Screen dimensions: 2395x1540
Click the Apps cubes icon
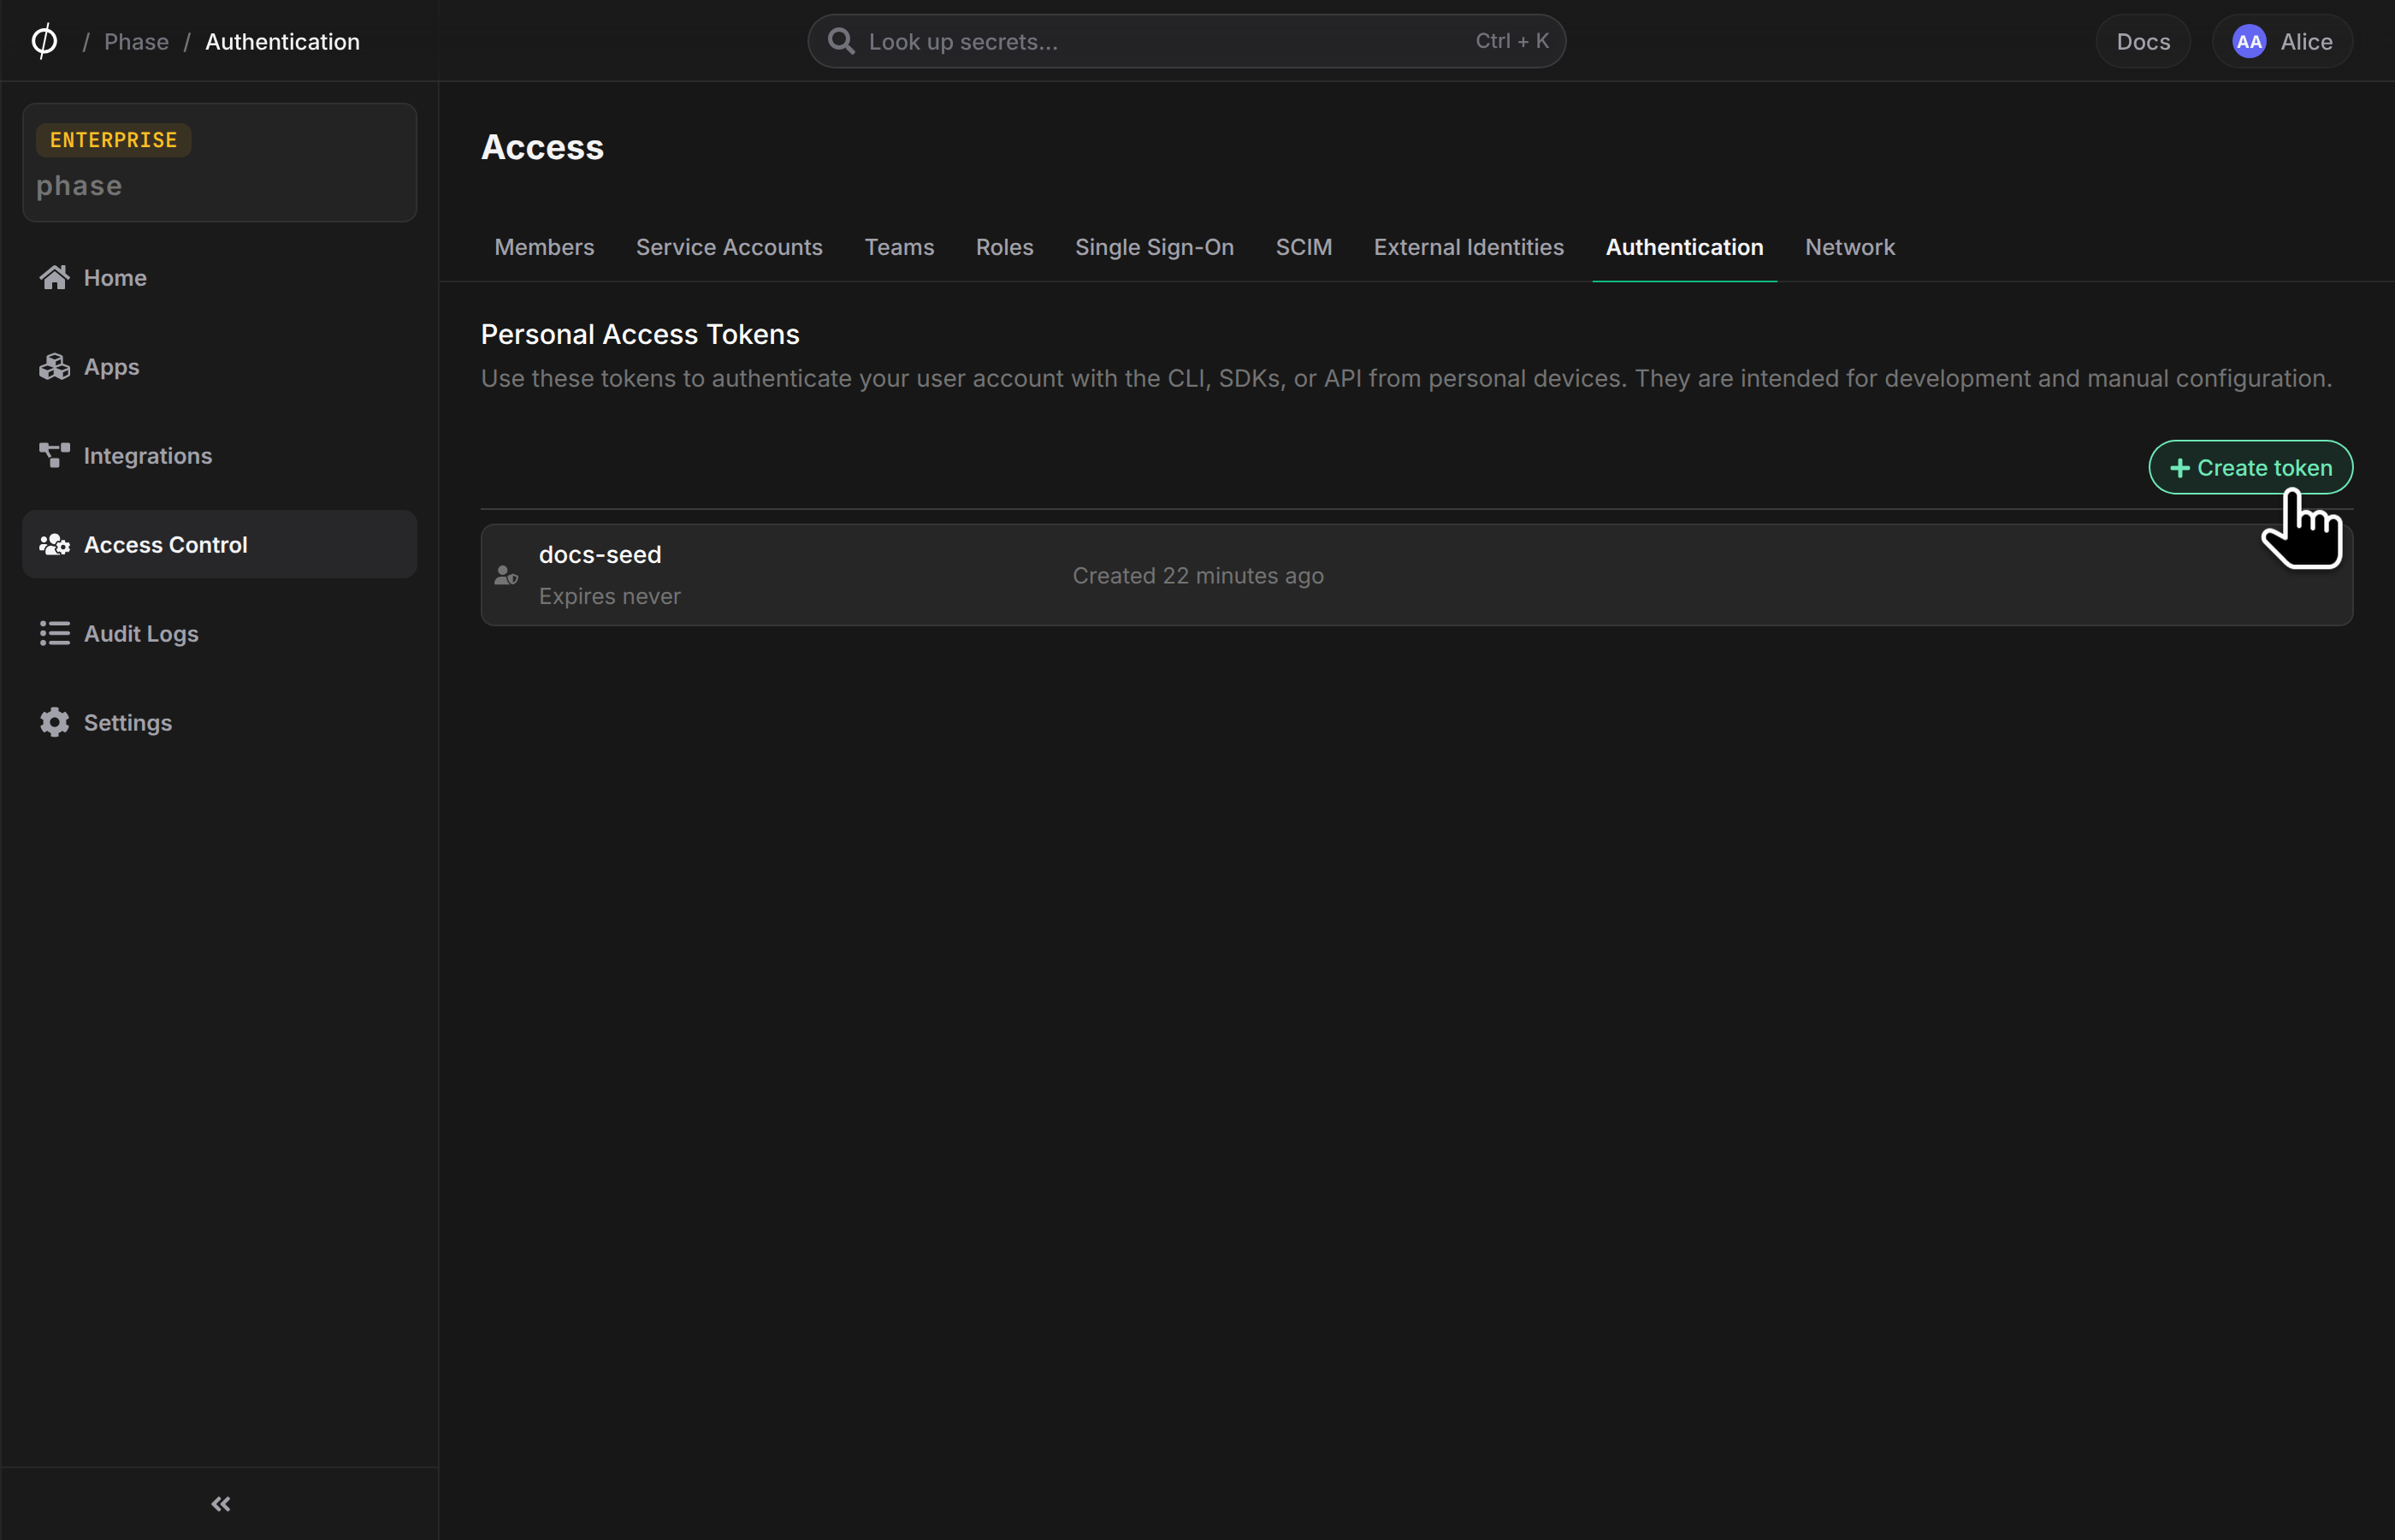point(54,367)
